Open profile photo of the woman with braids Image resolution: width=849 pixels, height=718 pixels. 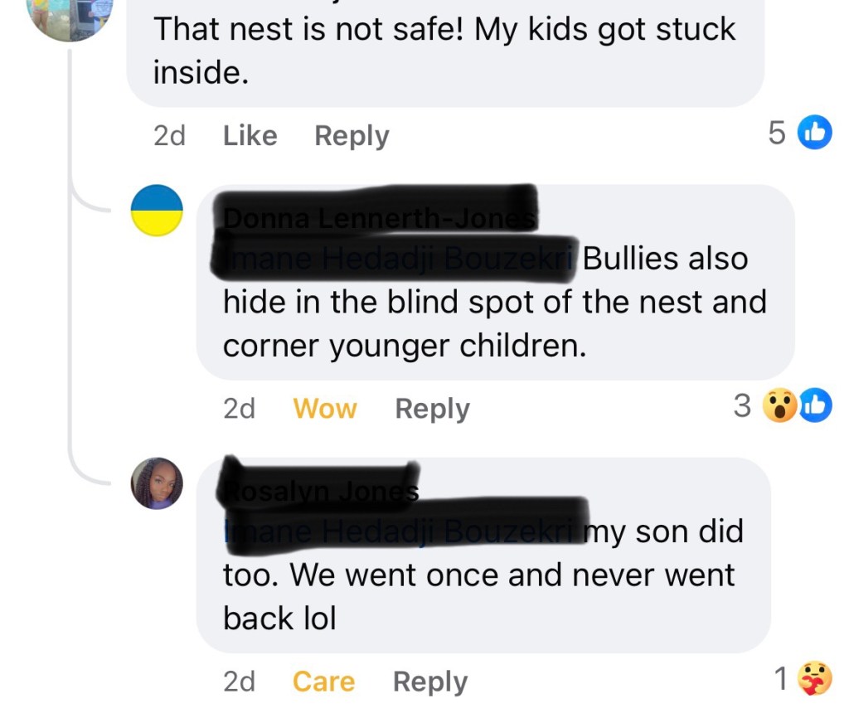[157, 483]
